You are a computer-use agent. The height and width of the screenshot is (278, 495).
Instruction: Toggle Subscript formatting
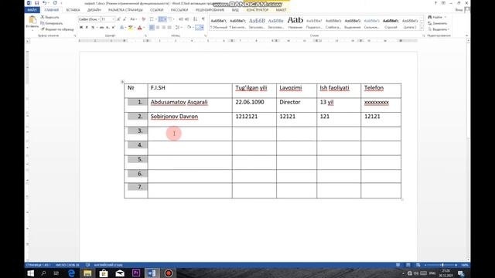[108, 28]
